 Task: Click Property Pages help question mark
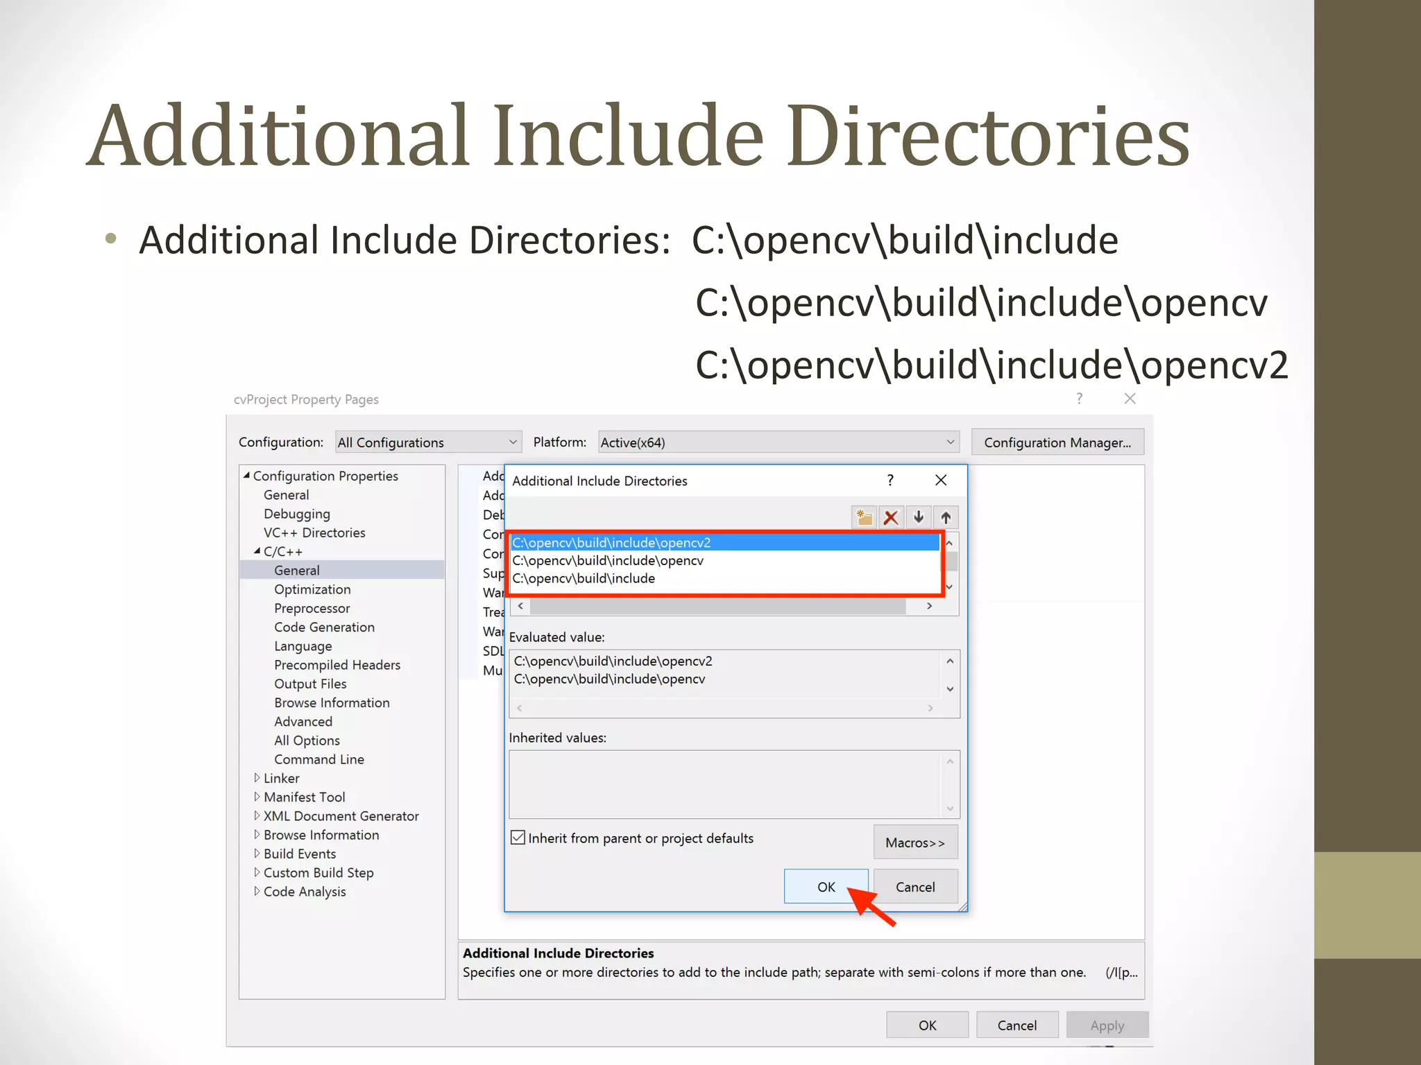coord(1079,399)
